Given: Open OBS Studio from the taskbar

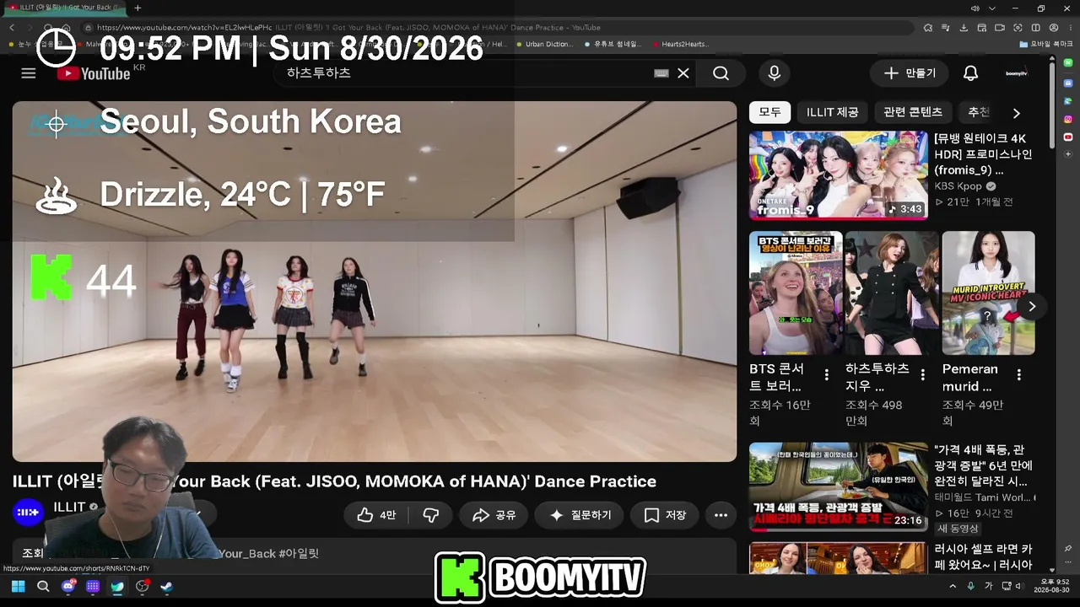Looking at the screenshot, I should click(x=142, y=587).
